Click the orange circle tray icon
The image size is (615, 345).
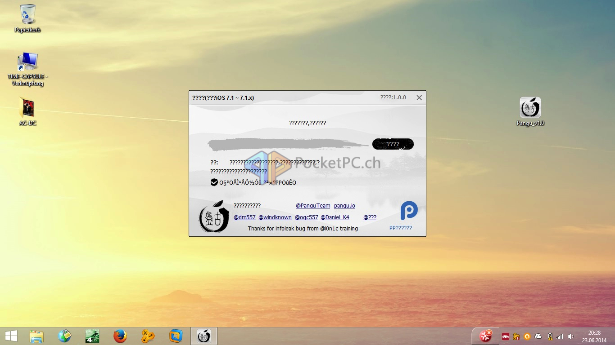[x=527, y=336]
